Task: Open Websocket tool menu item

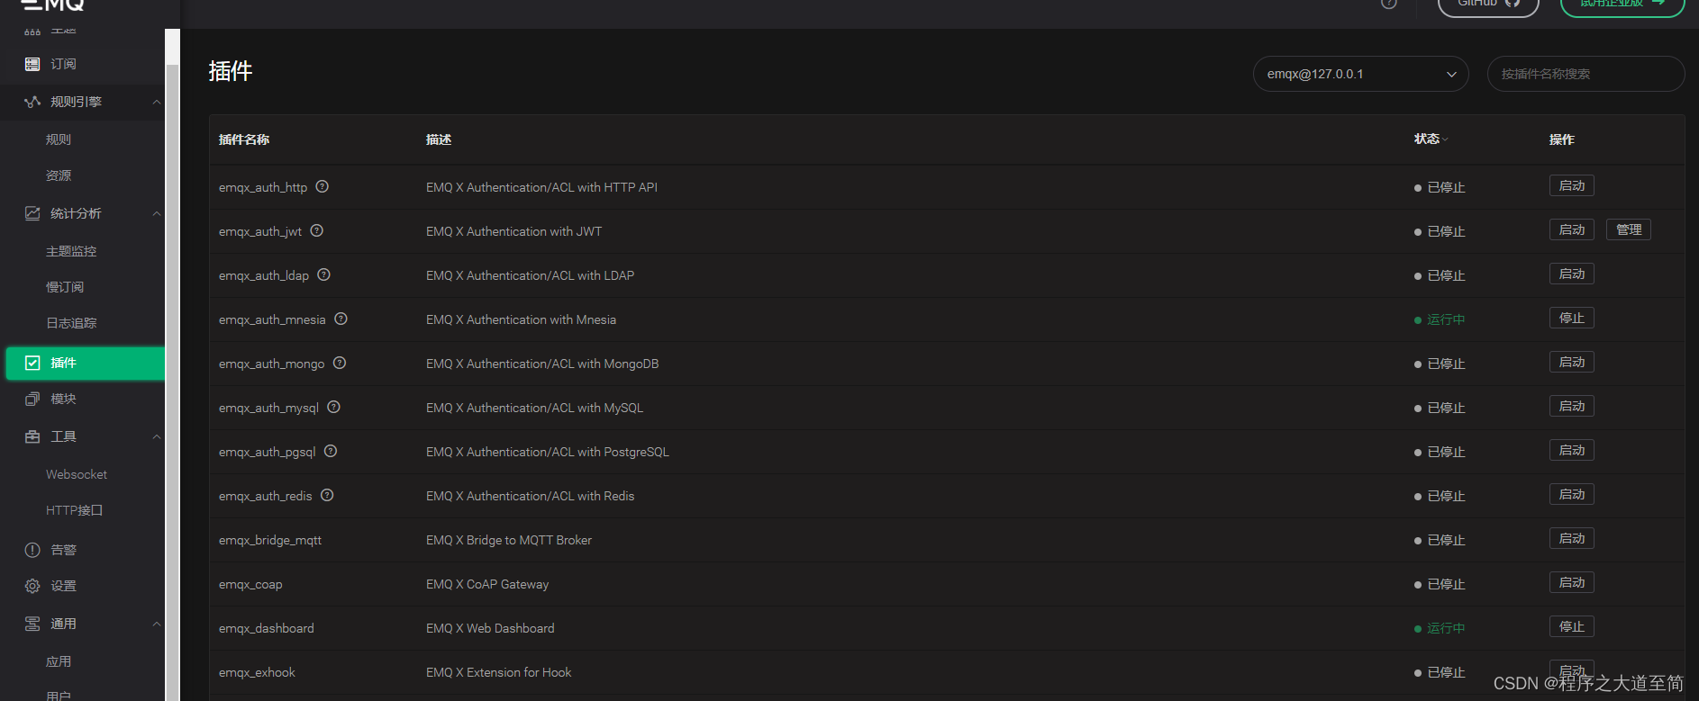Action: [x=77, y=474]
